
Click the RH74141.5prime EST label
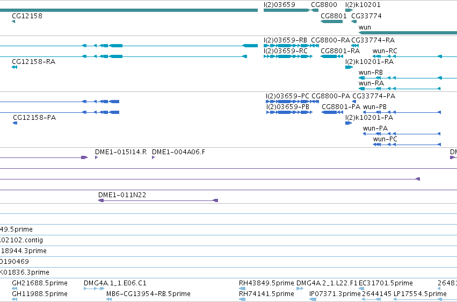(x=266, y=294)
